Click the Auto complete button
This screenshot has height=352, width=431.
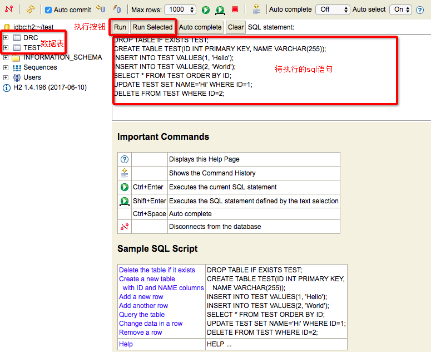pyautogui.click(x=200, y=27)
